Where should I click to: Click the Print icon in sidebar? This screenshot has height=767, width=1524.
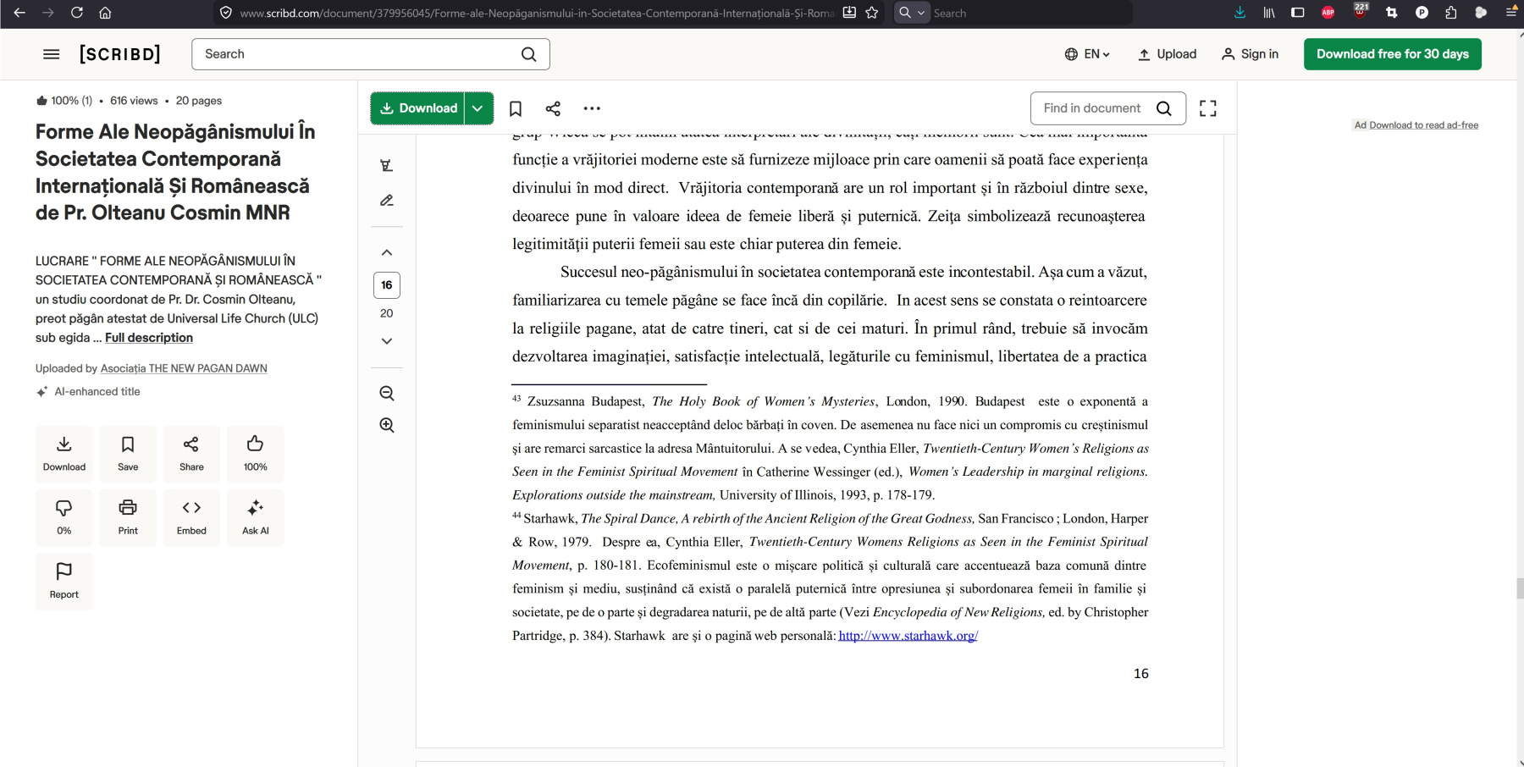tap(128, 516)
